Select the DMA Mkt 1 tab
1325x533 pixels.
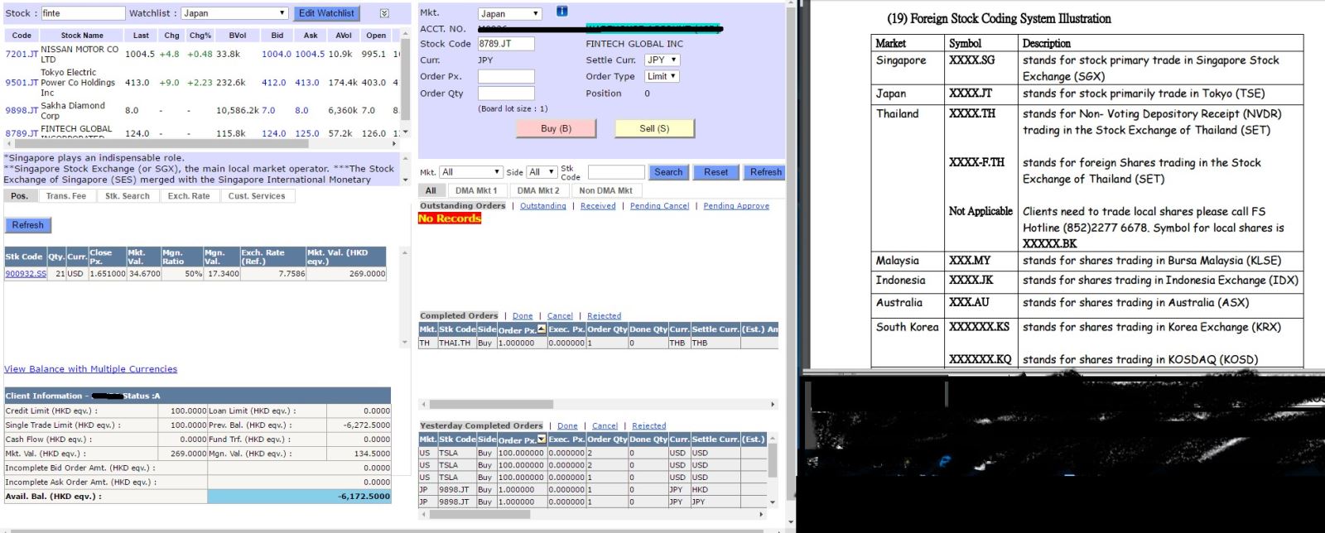(476, 190)
